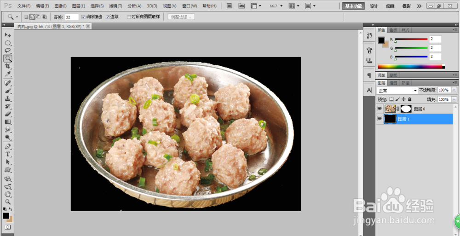This screenshot has height=236, width=460.
Task: Launch Mini Bridge
Action: [241, 6]
